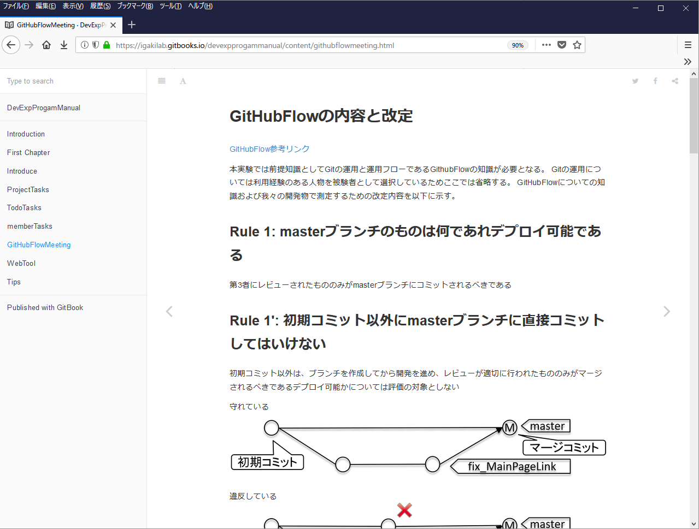Screen dimensions: 699x529
Task: Go back using the browser back arrow
Action: tap(11, 45)
